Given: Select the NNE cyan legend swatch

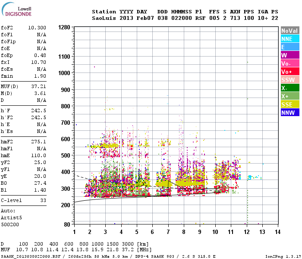Looking at the screenshot, I should click(290, 39).
